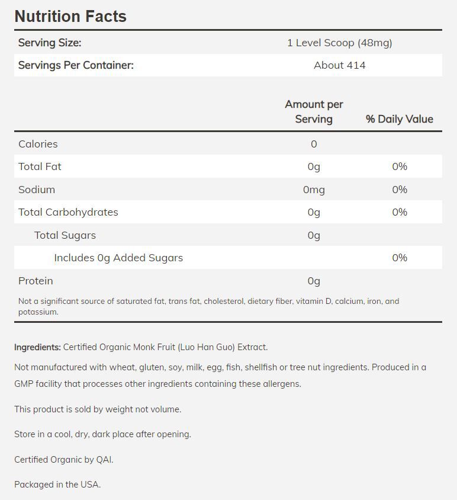The height and width of the screenshot is (500, 457).
Task: Click the Nutrition Facts heading
Action: (70, 16)
